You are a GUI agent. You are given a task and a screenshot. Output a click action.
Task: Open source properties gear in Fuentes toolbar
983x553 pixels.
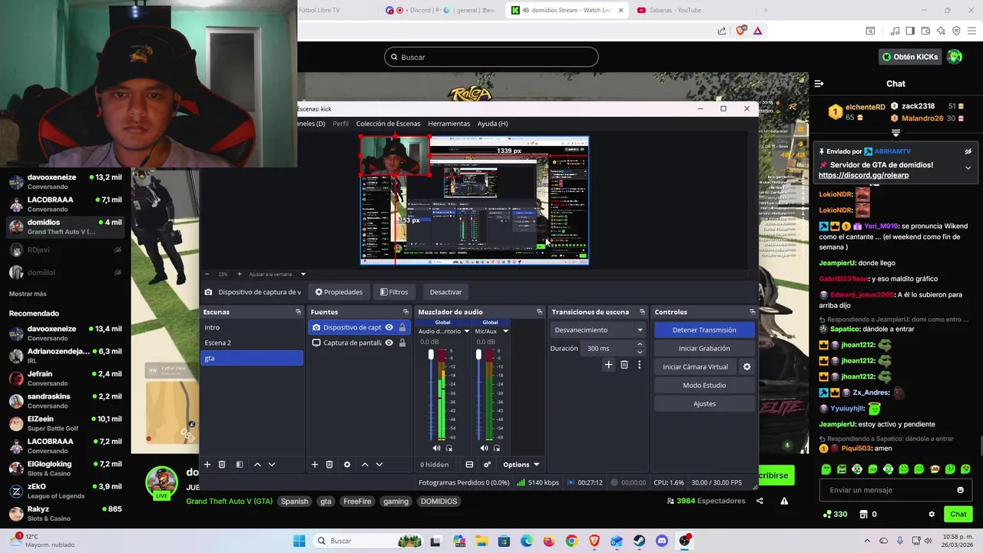(x=347, y=465)
